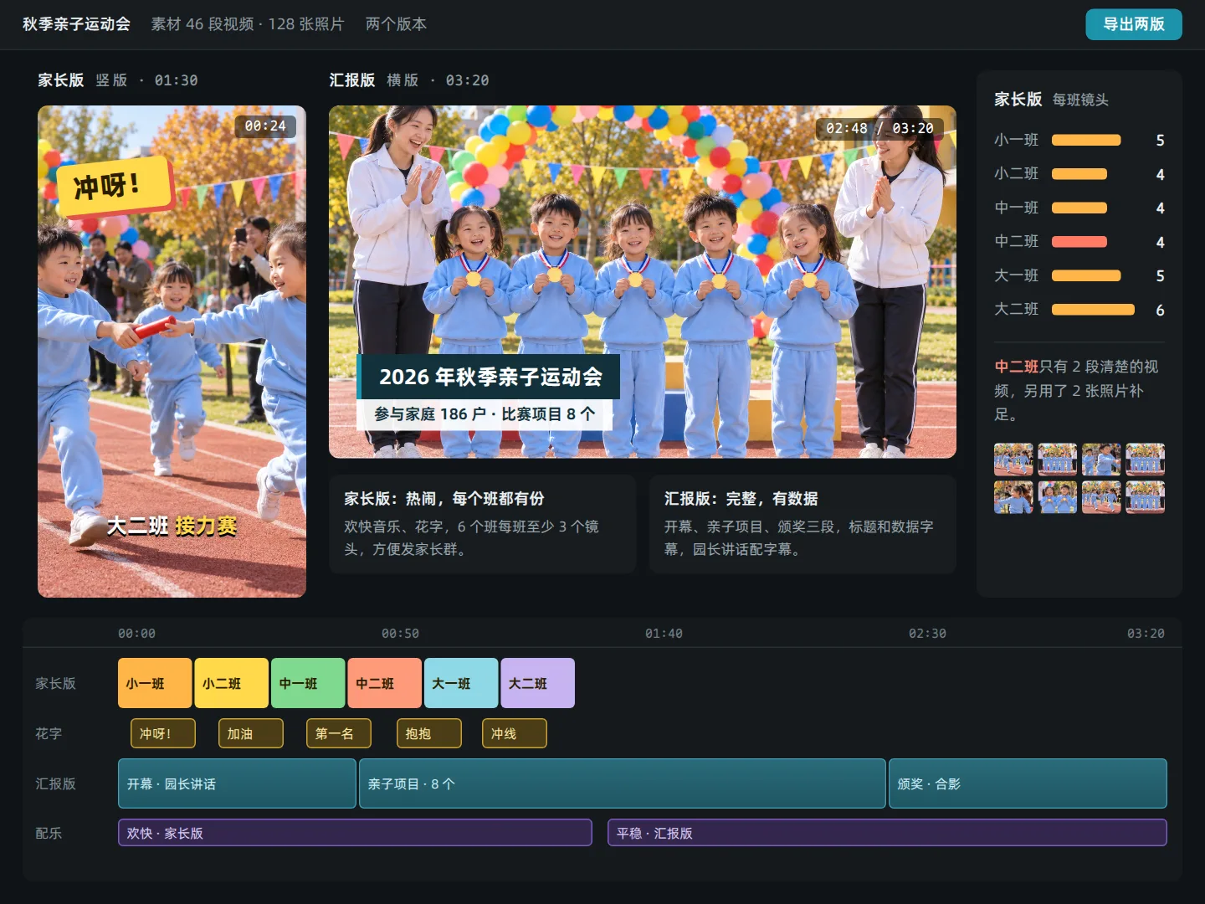1205x904 pixels.
Task: Select the 冲线 caption chip
Action: click(x=515, y=733)
